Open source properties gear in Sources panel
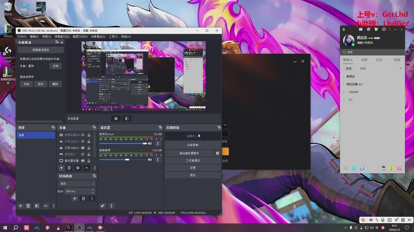Viewport: 414px width, 232px height. (78, 168)
